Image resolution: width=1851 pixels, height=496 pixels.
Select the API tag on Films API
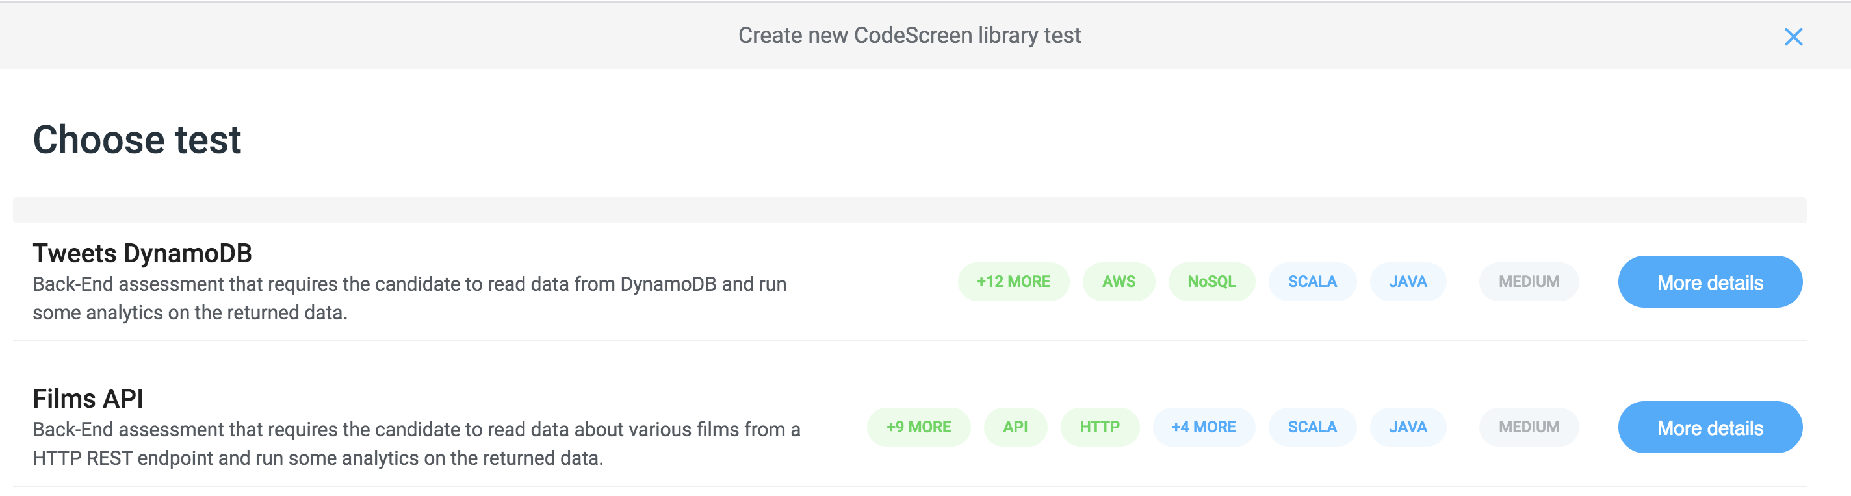point(1015,428)
